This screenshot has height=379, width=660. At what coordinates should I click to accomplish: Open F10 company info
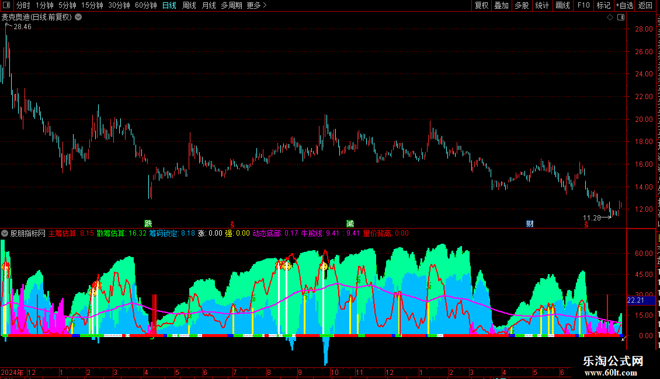583,5
